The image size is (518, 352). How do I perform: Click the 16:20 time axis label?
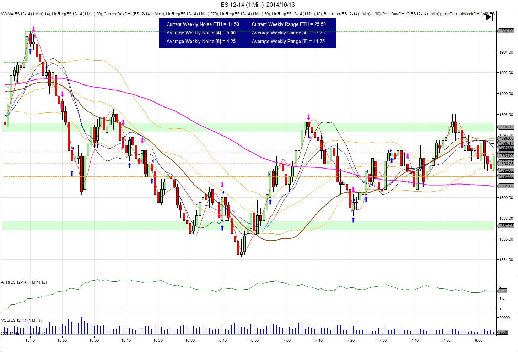click(158, 340)
